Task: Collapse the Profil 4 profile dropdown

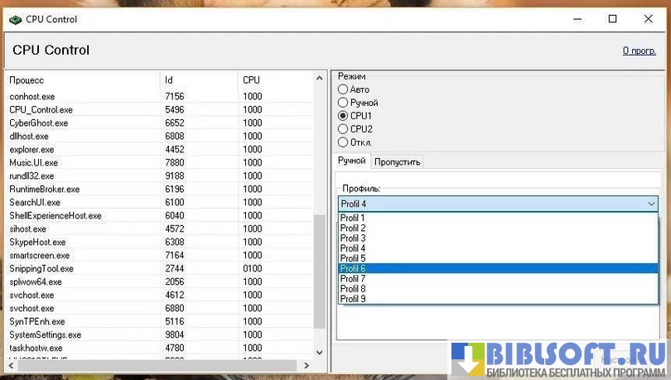Action: (651, 204)
